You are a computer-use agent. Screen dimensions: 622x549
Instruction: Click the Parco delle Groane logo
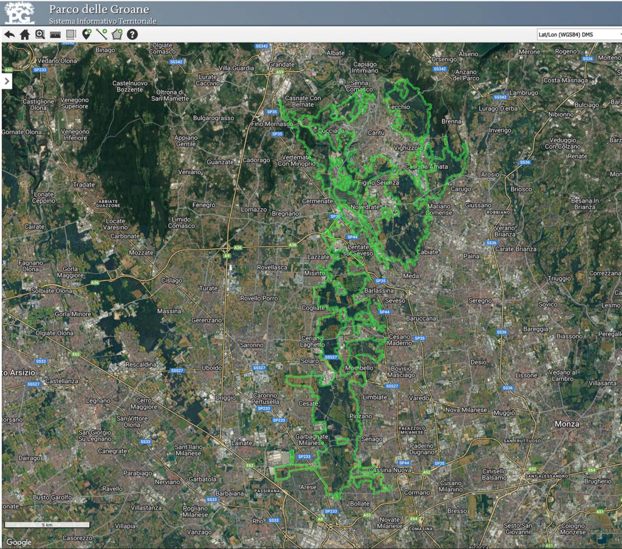click(19, 13)
